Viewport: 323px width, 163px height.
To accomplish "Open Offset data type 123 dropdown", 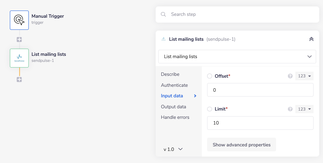I will pyautogui.click(x=304, y=76).
